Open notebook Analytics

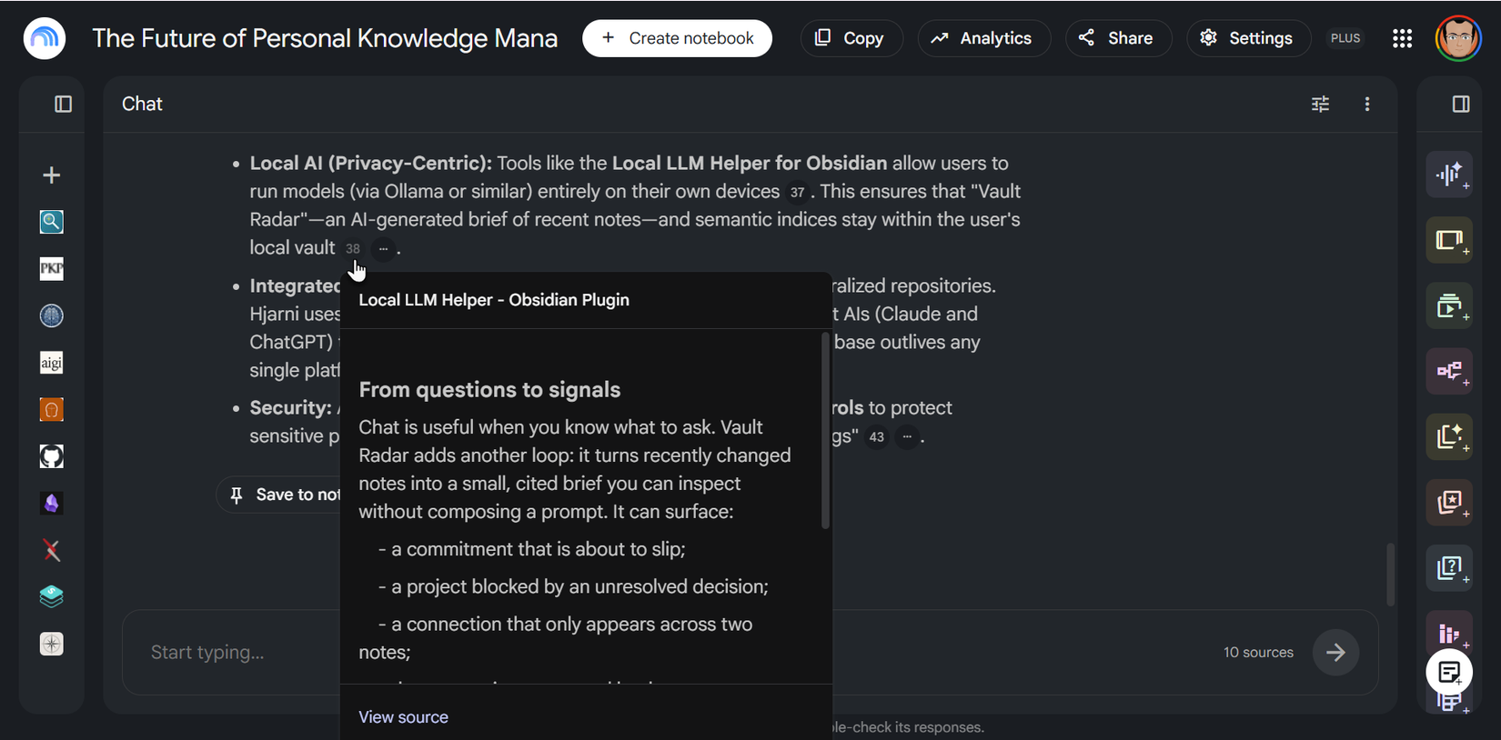(x=983, y=38)
